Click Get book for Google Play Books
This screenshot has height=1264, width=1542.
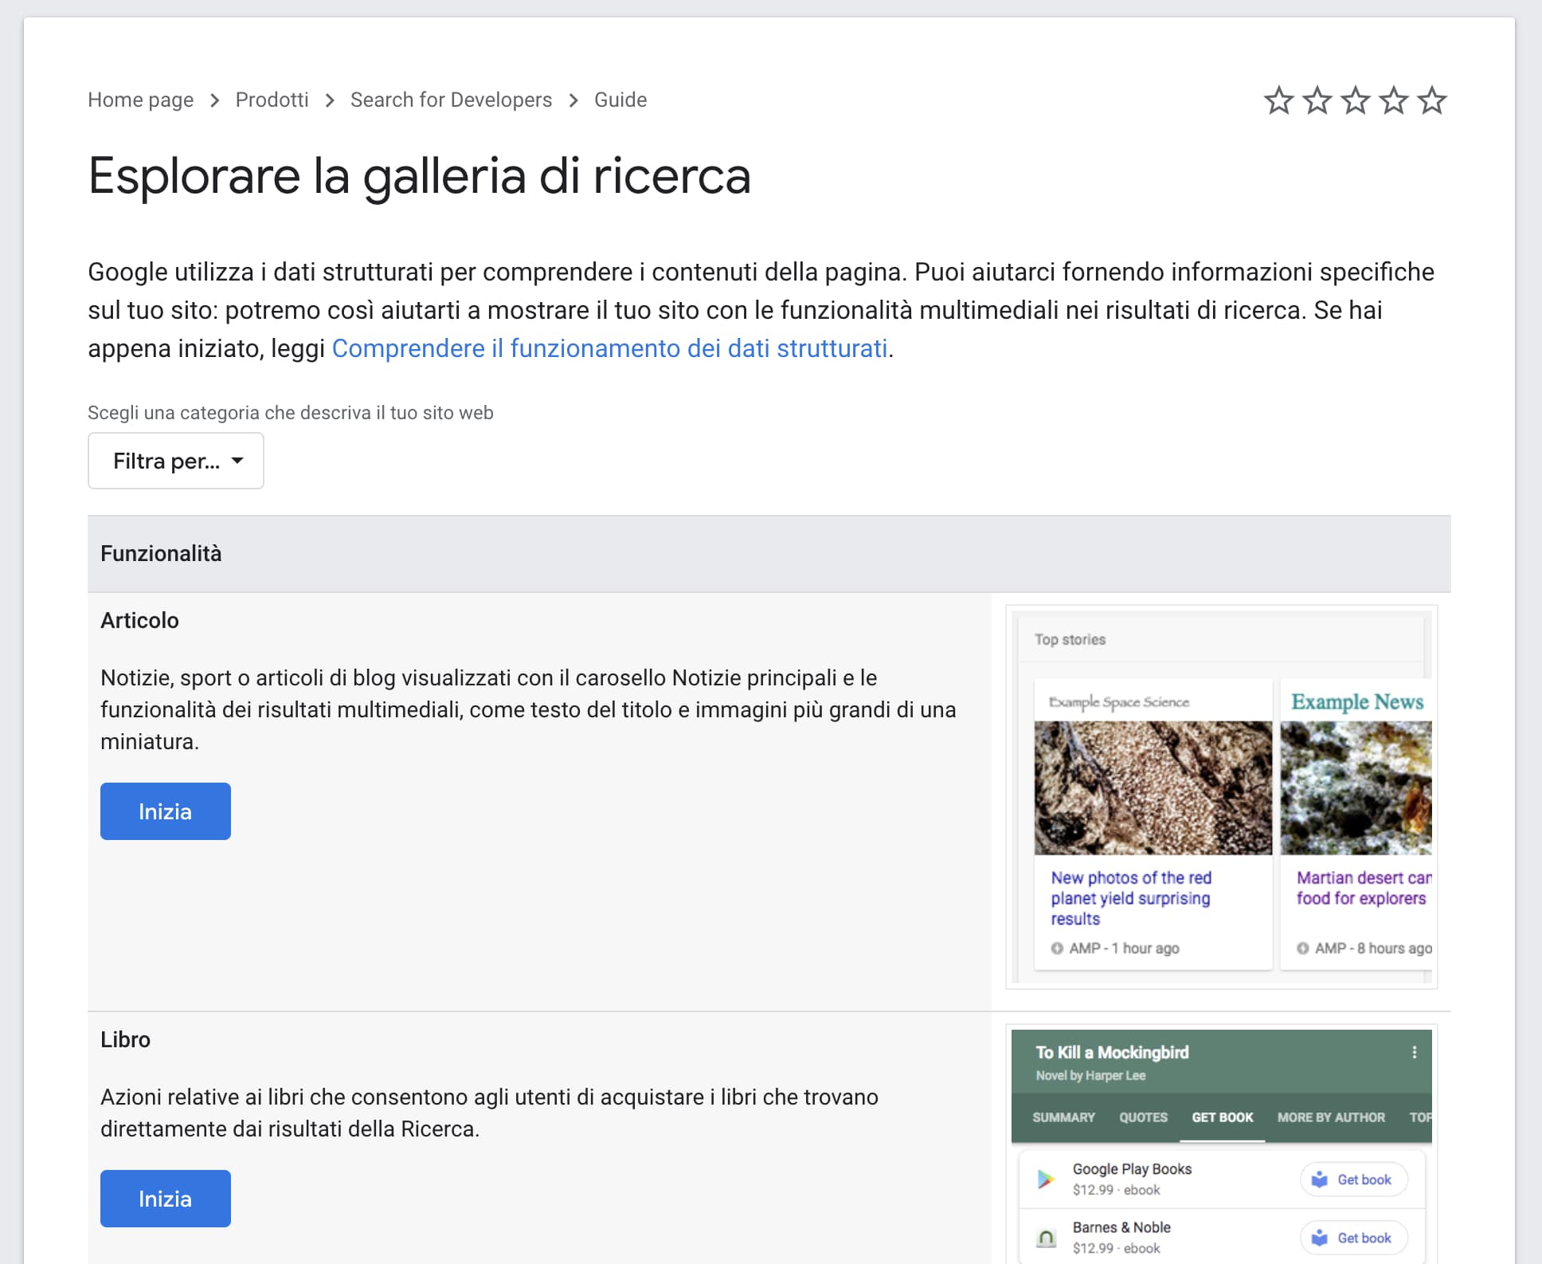pos(1354,1180)
